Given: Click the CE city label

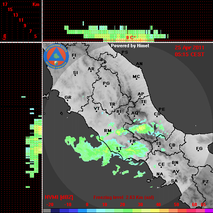Looking at the screenshot, I should 161,164.
